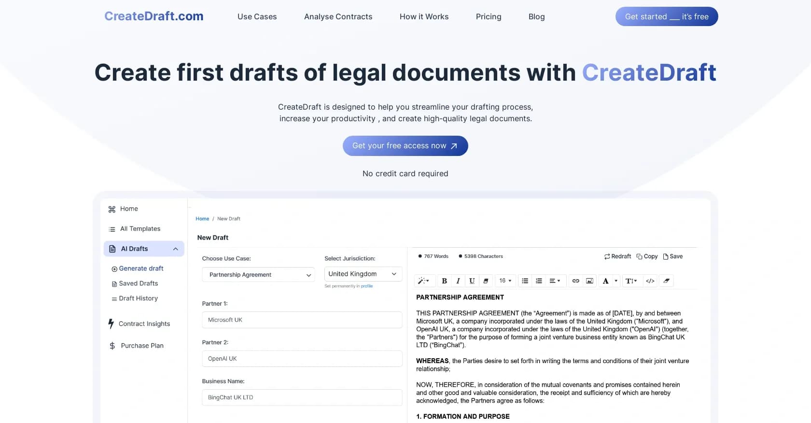Open How it Works page

pos(424,16)
